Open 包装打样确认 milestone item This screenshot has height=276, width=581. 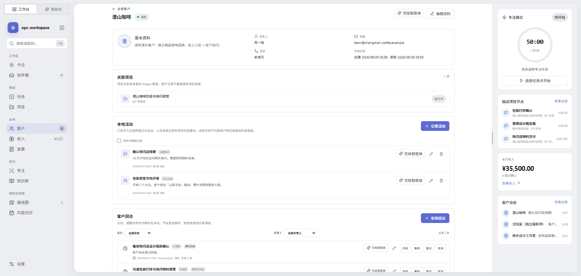tap(535, 113)
